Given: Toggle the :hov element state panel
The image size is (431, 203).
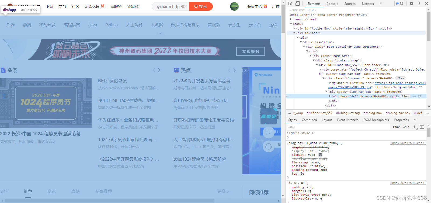Looking at the screenshot, I should click(396, 127).
